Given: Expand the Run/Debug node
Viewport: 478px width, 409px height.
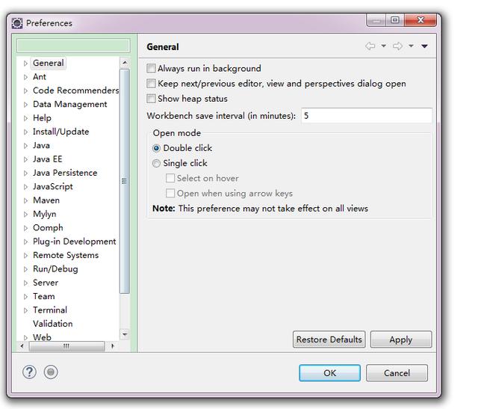Looking at the screenshot, I should [x=25, y=269].
